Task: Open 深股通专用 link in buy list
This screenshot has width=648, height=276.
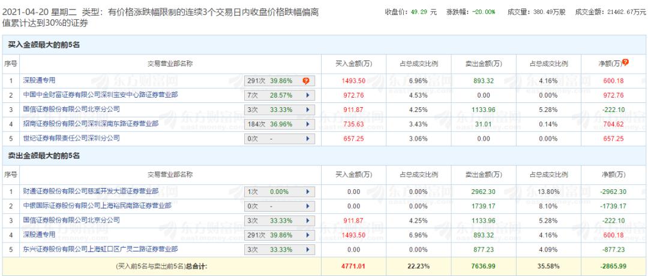Action: pyautogui.click(x=39, y=80)
